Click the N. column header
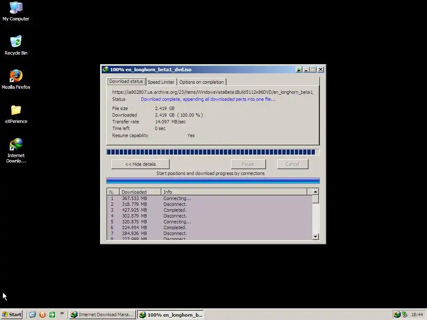 113,192
